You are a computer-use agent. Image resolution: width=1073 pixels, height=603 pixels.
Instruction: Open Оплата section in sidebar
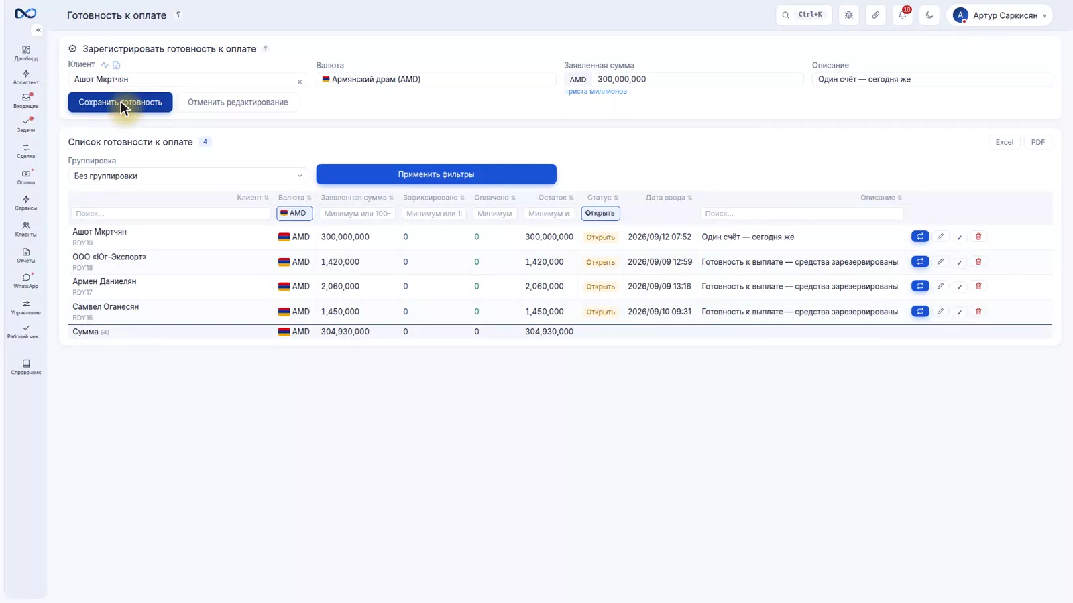click(25, 177)
